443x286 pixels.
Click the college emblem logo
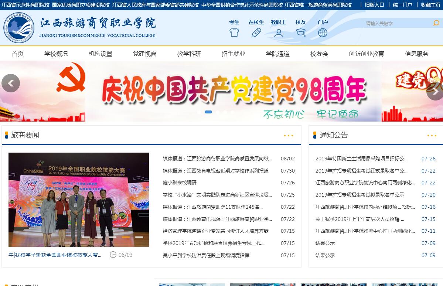pyautogui.click(x=19, y=28)
